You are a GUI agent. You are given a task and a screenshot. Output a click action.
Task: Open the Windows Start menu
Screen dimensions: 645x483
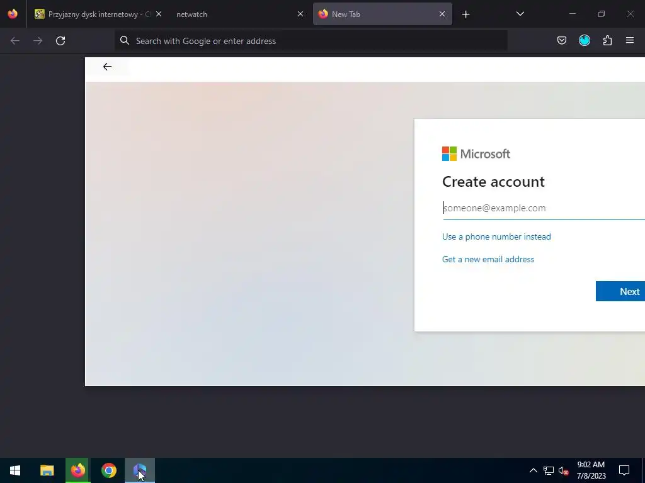coord(15,470)
